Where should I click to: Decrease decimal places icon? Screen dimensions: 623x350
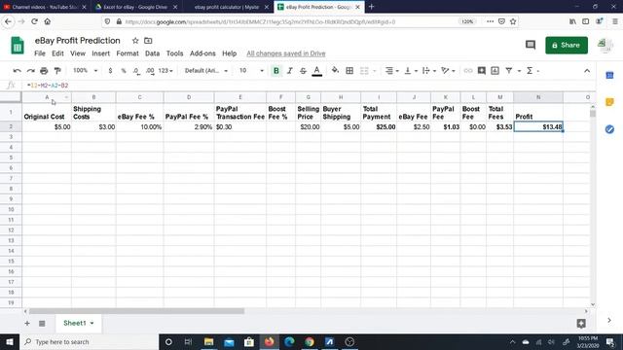[x=136, y=71]
